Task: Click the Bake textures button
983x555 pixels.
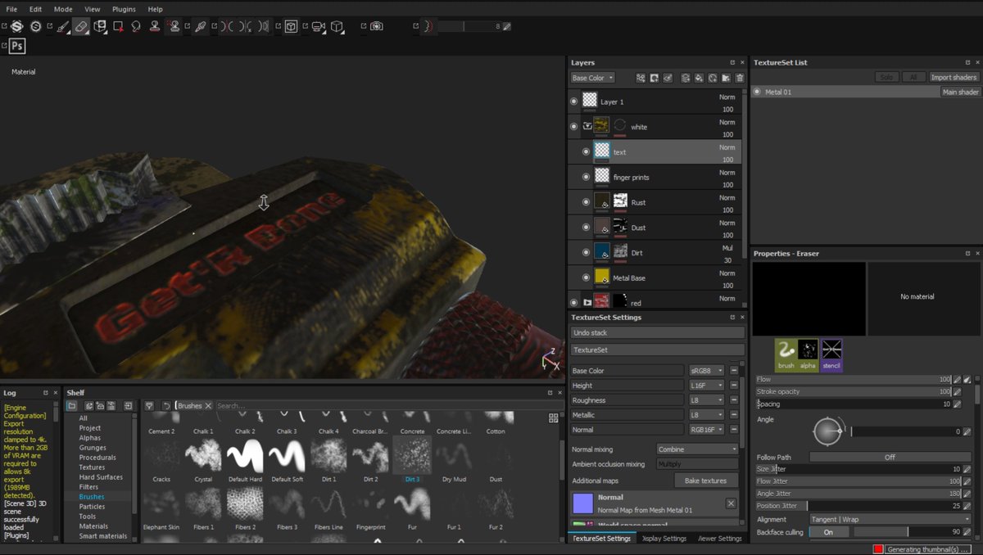Action: point(706,481)
